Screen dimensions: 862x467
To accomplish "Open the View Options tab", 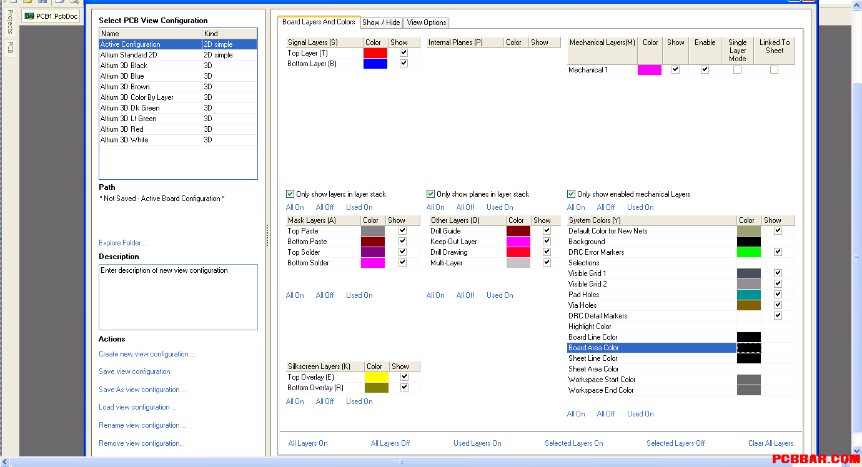I will [427, 22].
